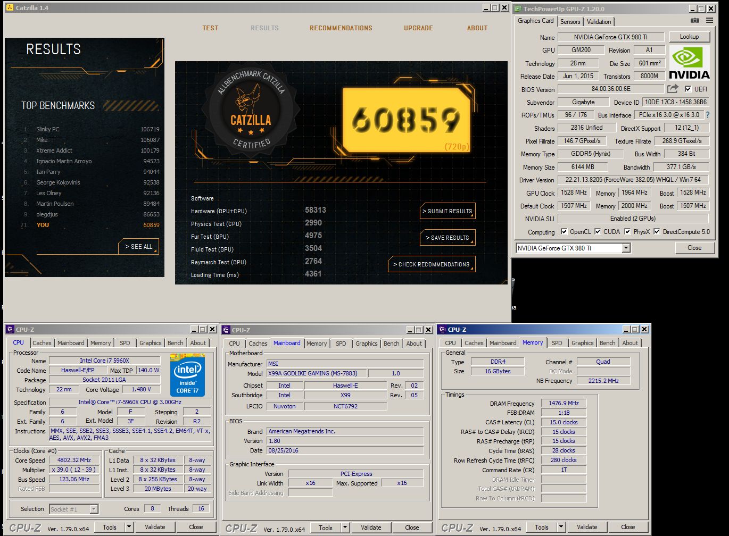The width and height of the screenshot is (729, 536).
Task: Open Tools dropdown arrow in CPU-Z Memory window
Action: [x=560, y=527]
